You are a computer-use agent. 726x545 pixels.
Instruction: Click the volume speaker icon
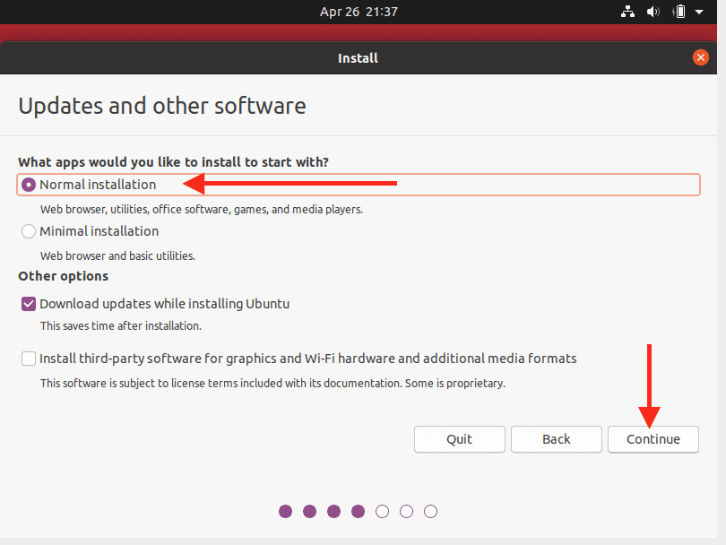[653, 12]
